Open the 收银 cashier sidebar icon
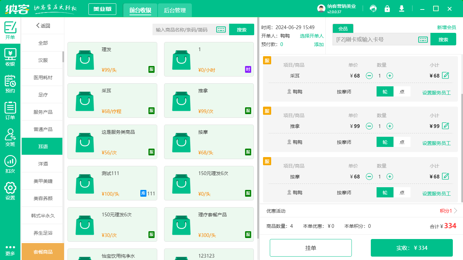The width and height of the screenshot is (463, 260). tap(10, 58)
